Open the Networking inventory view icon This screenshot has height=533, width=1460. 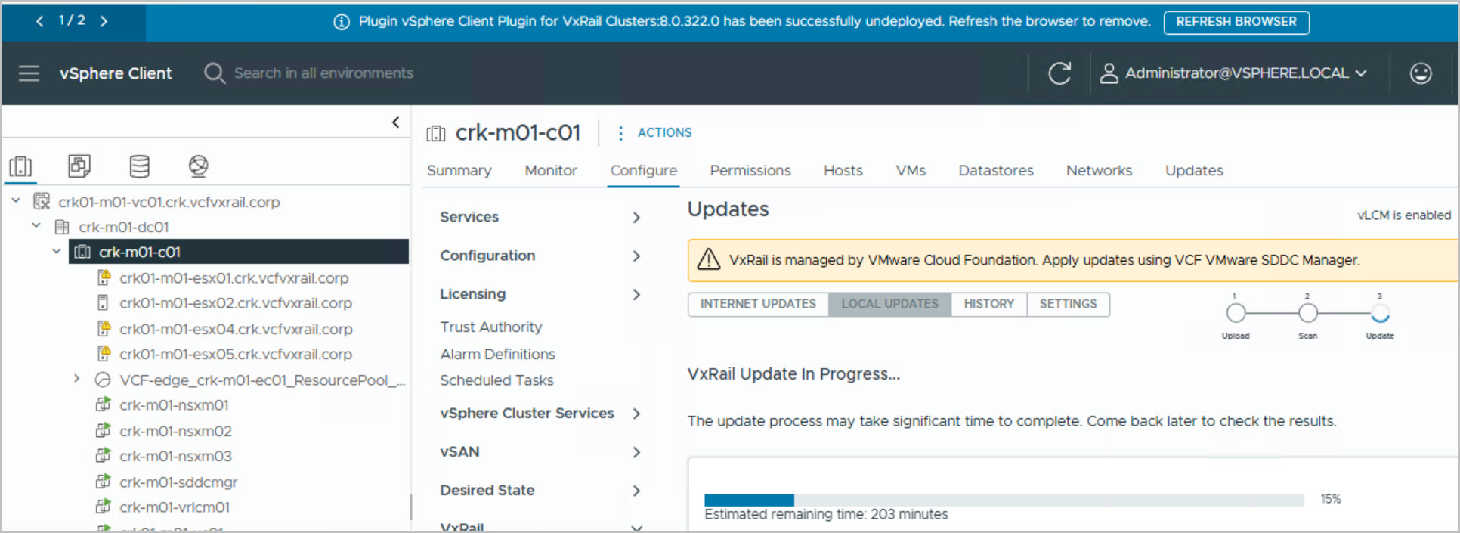(x=198, y=166)
